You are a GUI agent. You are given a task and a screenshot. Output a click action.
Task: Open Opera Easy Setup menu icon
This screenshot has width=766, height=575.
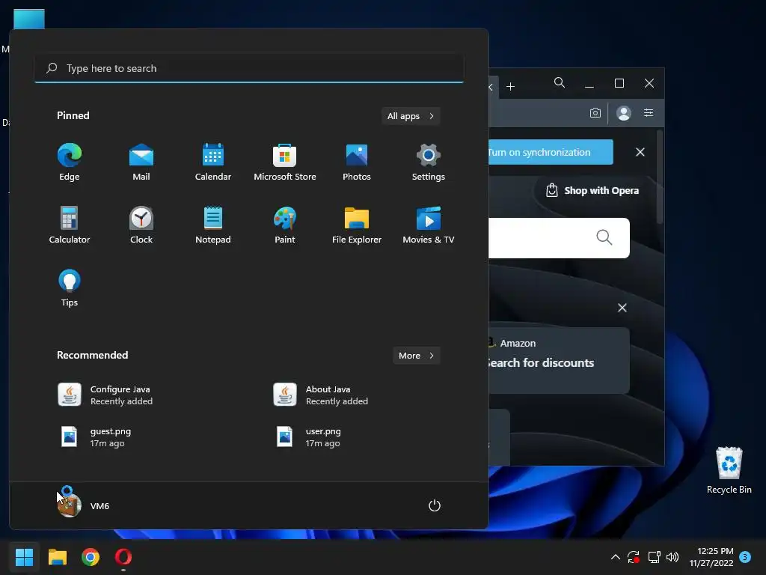tap(649, 113)
